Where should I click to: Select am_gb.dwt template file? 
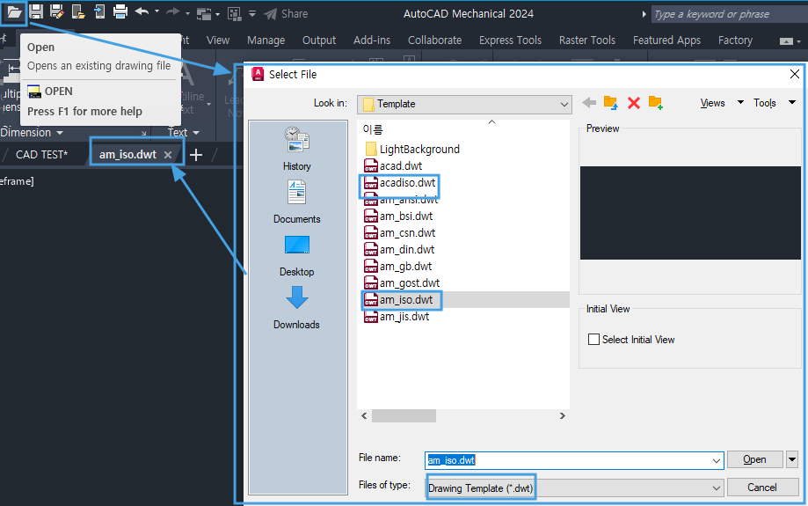point(397,267)
